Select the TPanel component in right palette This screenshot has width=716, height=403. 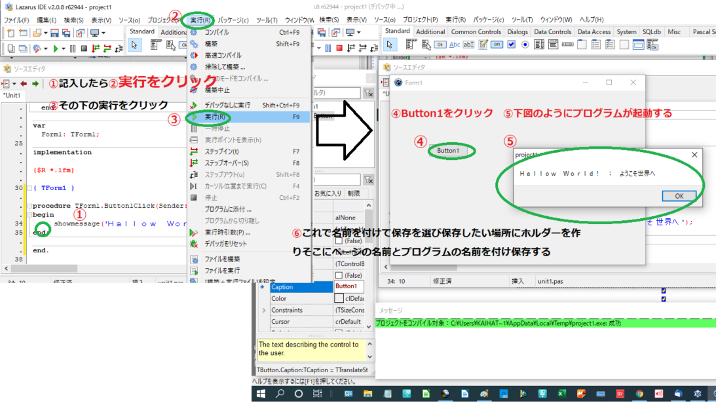(x=624, y=45)
